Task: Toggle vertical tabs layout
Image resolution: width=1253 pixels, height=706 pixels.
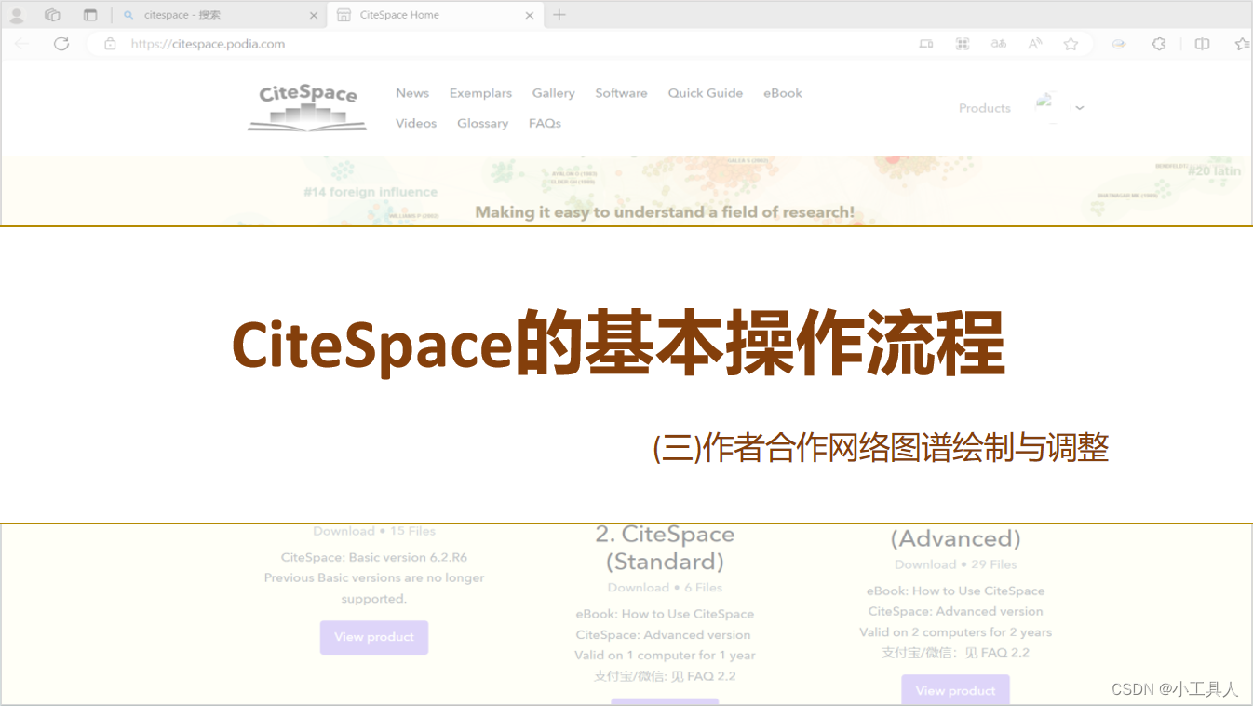Action: click(x=90, y=14)
